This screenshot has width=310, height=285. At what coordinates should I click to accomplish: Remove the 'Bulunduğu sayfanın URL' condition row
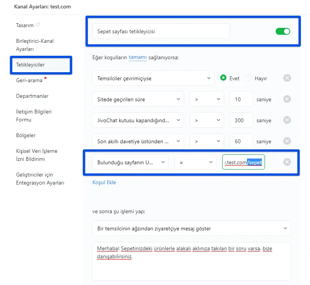point(287,162)
